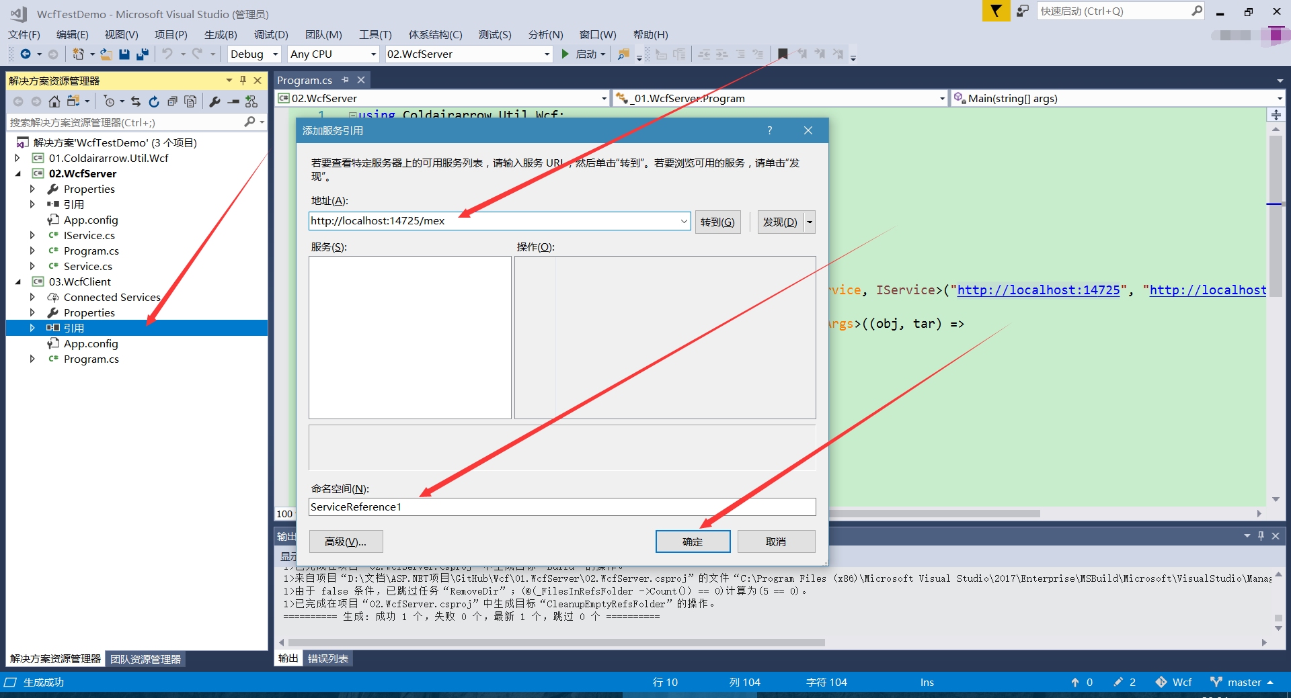Click the Solution Explorer search box
Viewport: 1291px width, 698px height.
[126, 122]
